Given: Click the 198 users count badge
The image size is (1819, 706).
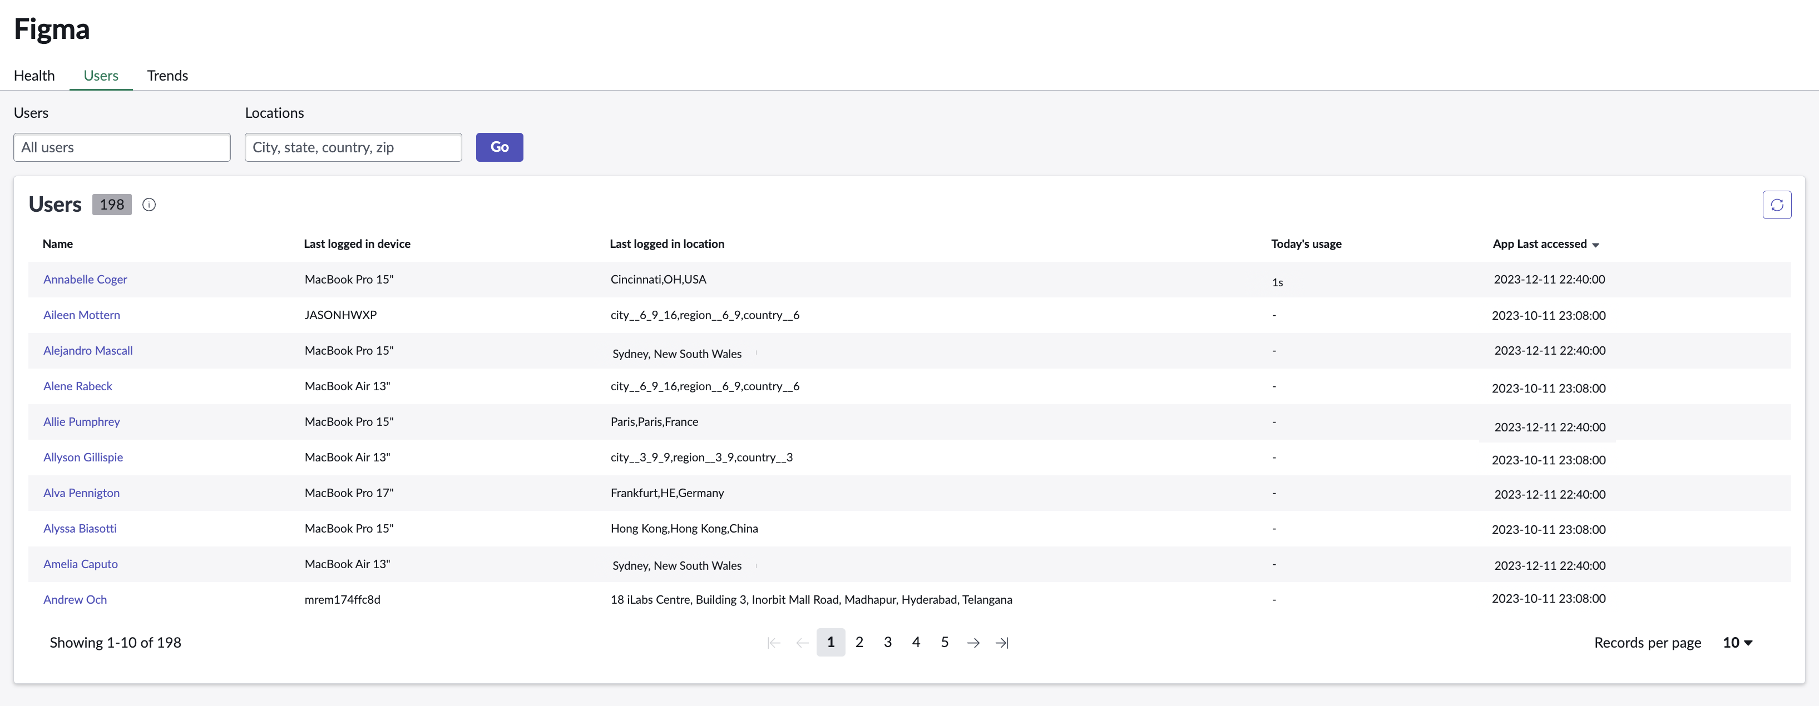Looking at the screenshot, I should [x=112, y=205].
